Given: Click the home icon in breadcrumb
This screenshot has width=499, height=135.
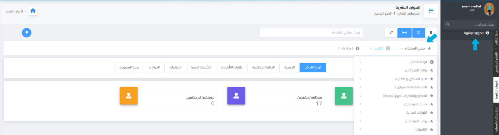Looking at the screenshot, I should point(33,11).
